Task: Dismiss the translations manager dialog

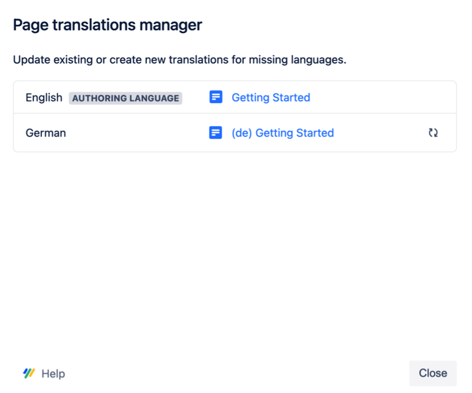Action: tap(432, 373)
